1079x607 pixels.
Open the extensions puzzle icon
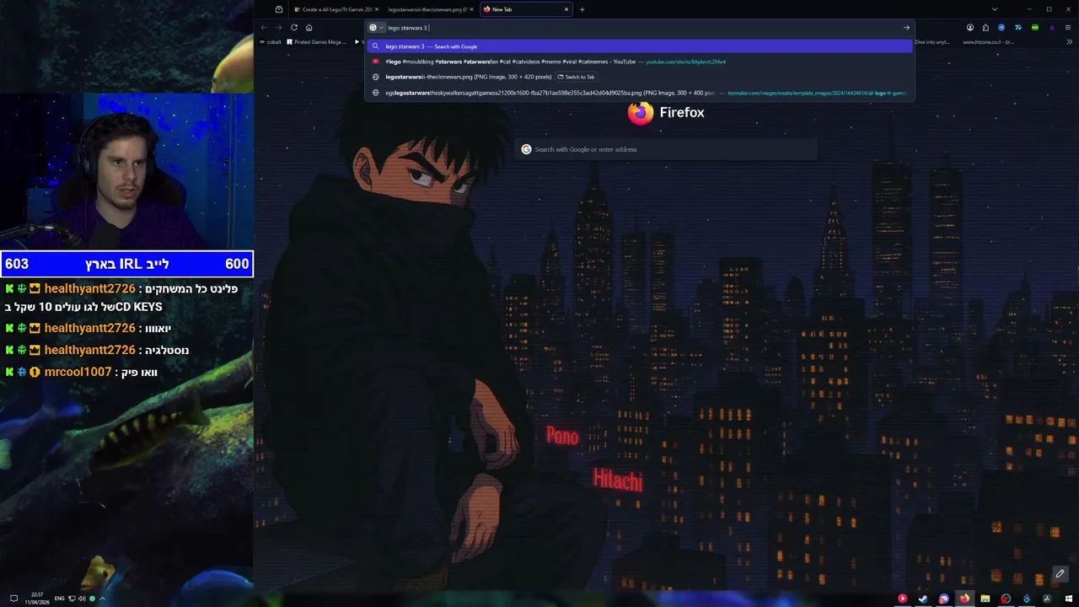pyautogui.click(x=985, y=28)
